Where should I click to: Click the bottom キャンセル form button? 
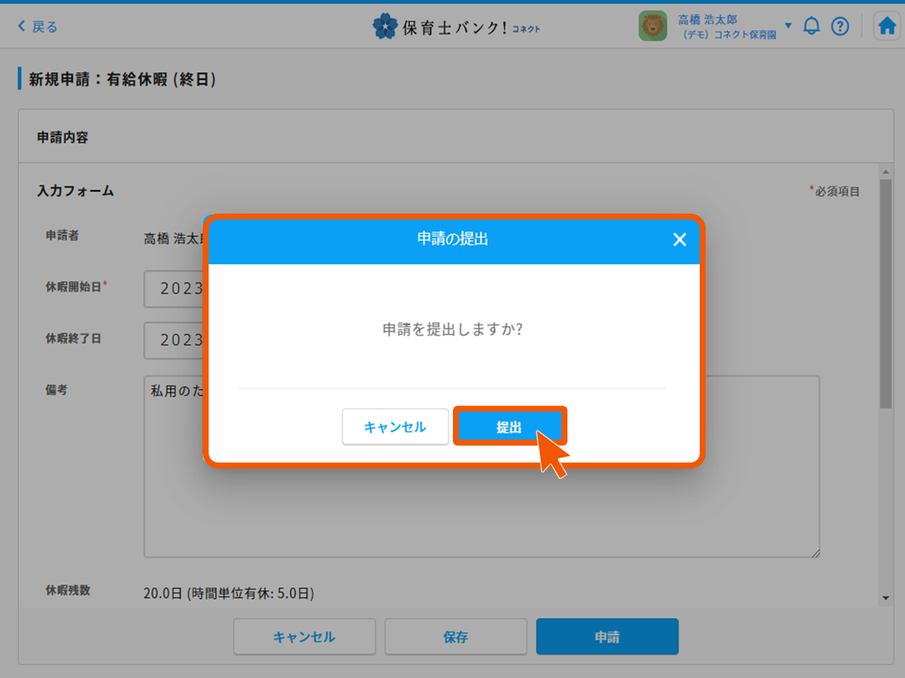[304, 636]
